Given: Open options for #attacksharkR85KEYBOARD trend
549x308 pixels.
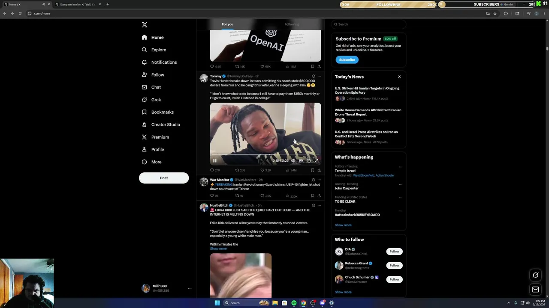Looking at the screenshot, I should (401, 211).
